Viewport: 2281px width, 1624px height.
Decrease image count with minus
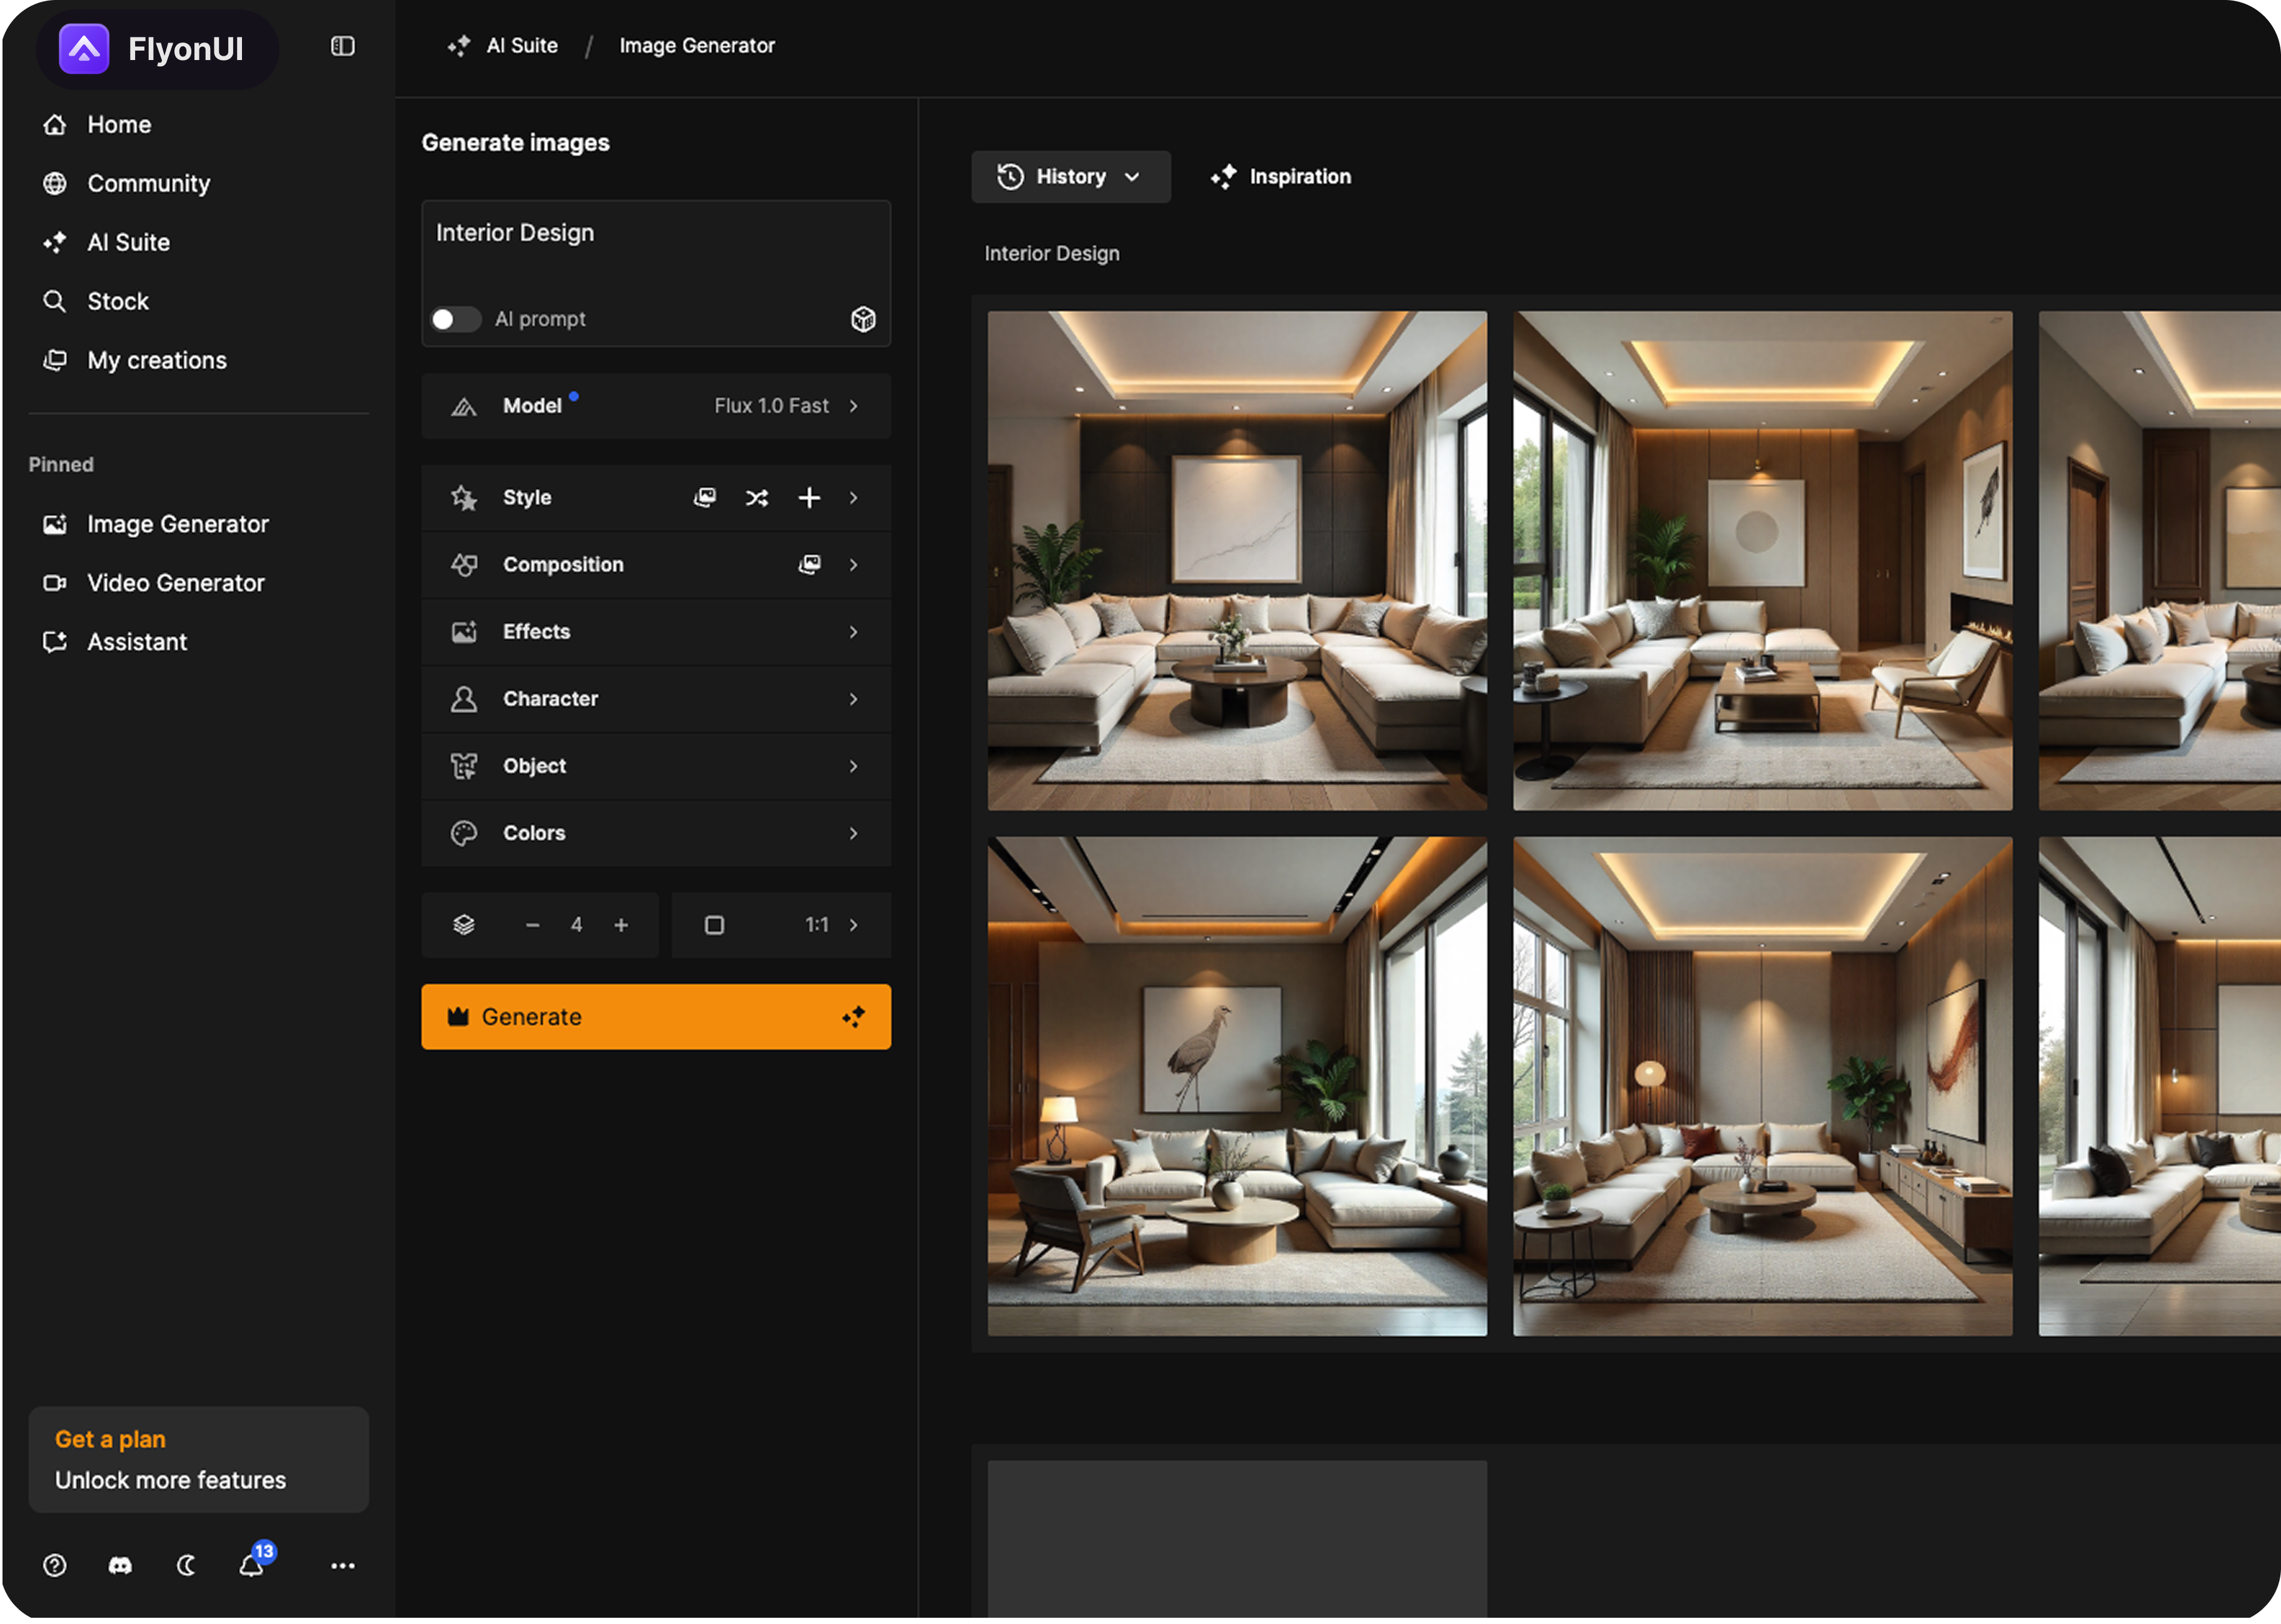[x=532, y=926]
